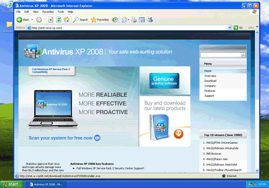Click the Windows Start button
Screen dimensions: 269x188
pyautogui.click(x=11, y=184)
